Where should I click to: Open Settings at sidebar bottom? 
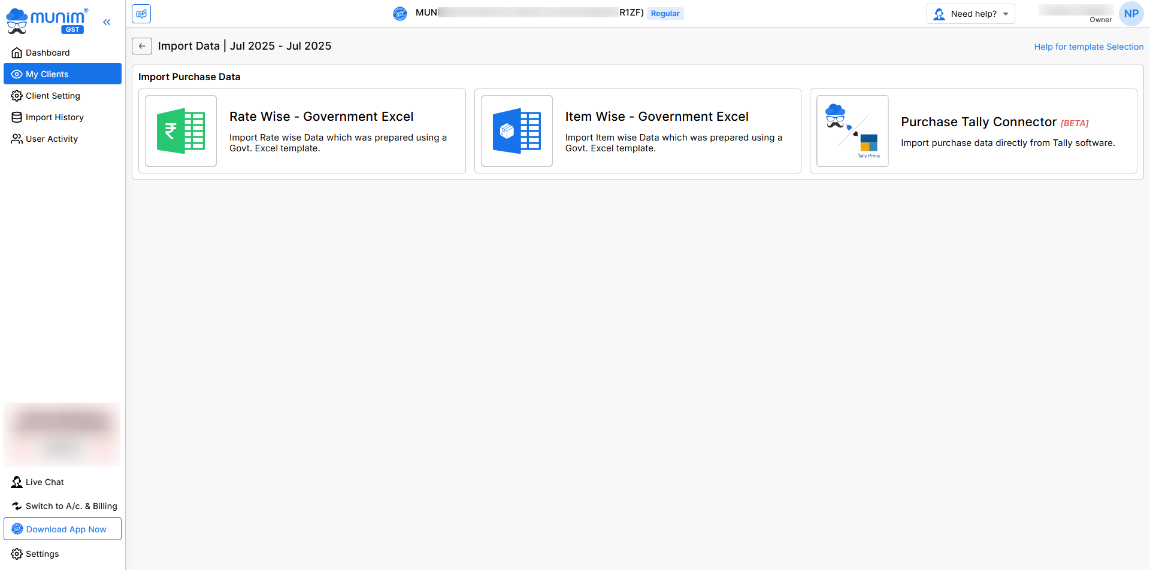click(x=42, y=554)
